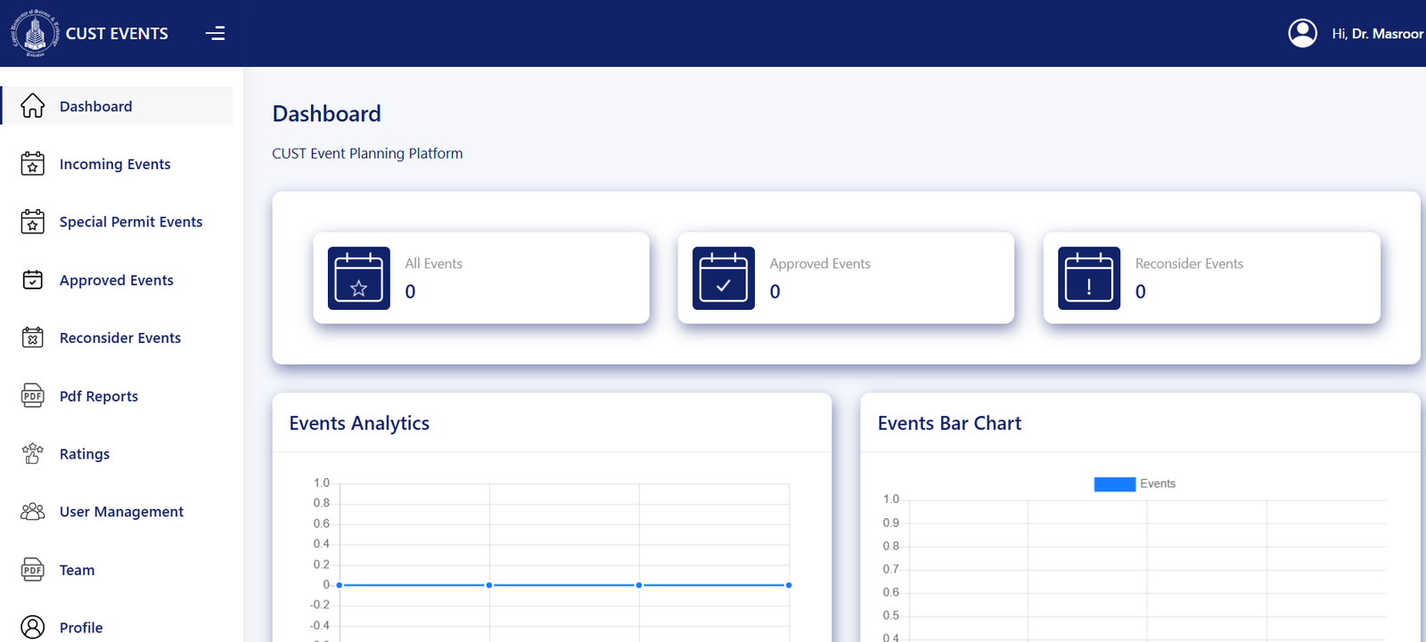Click the Reconsider Events sidebar icon
Viewport: 1426px width, 642px height.
tap(33, 338)
